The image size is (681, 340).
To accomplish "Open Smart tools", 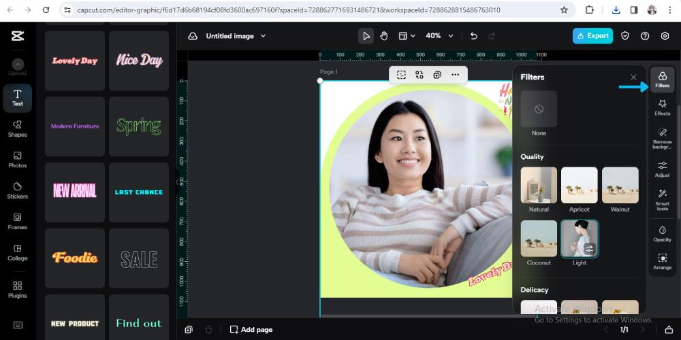I will coord(663,200).
